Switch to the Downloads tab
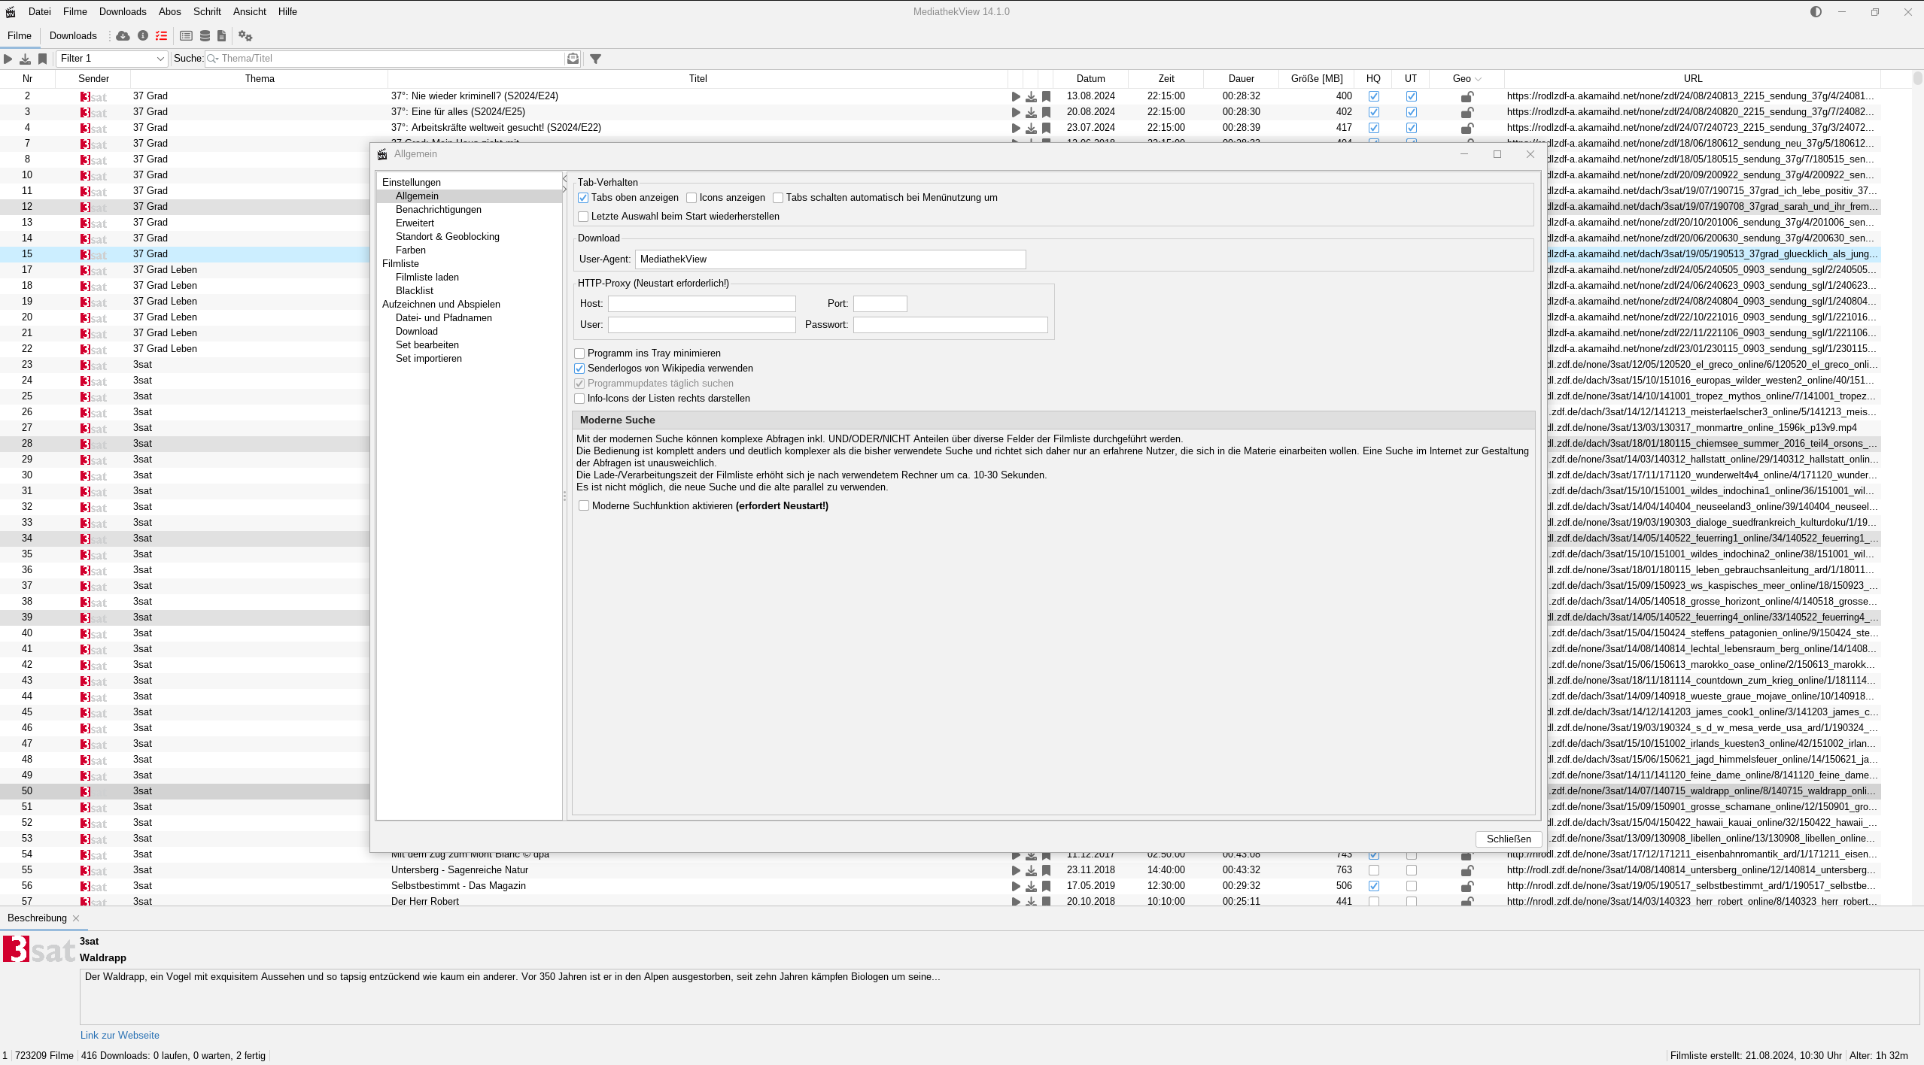 point(73,36)
